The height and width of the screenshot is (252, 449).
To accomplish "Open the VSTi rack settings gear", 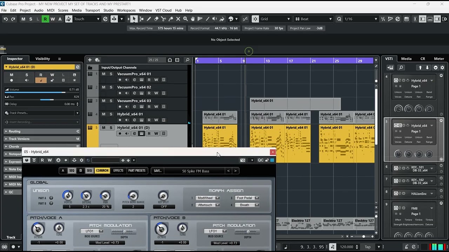I will coord(442,68).
